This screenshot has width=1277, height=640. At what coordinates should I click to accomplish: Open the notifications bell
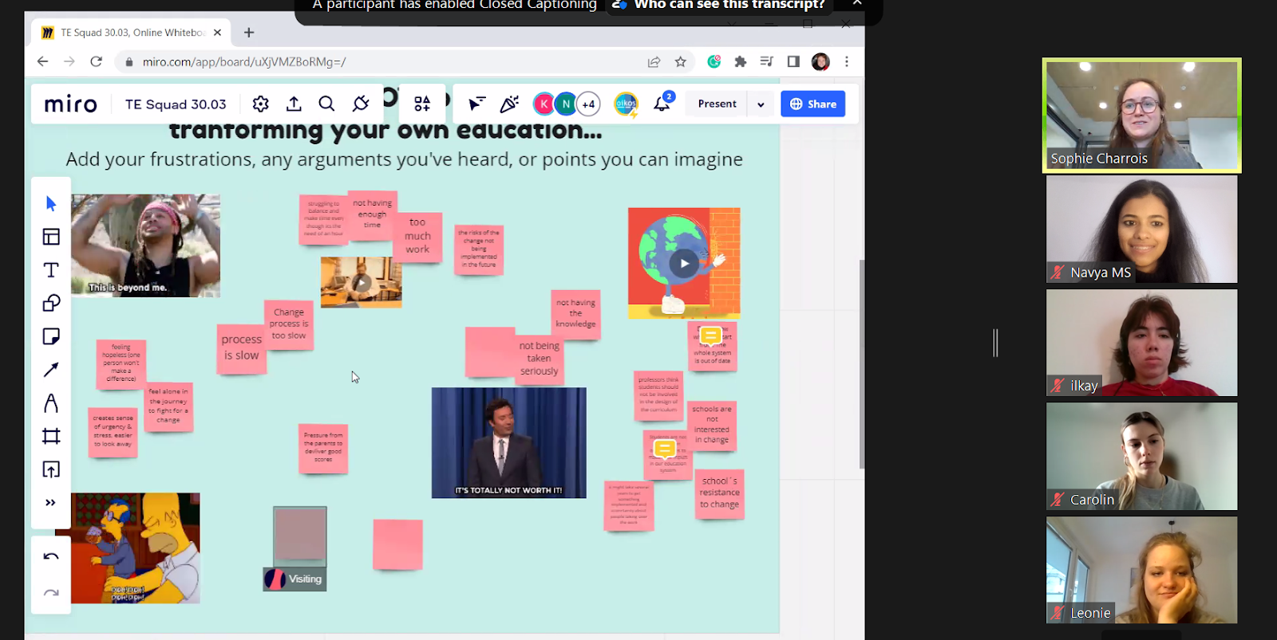point(662,104)
